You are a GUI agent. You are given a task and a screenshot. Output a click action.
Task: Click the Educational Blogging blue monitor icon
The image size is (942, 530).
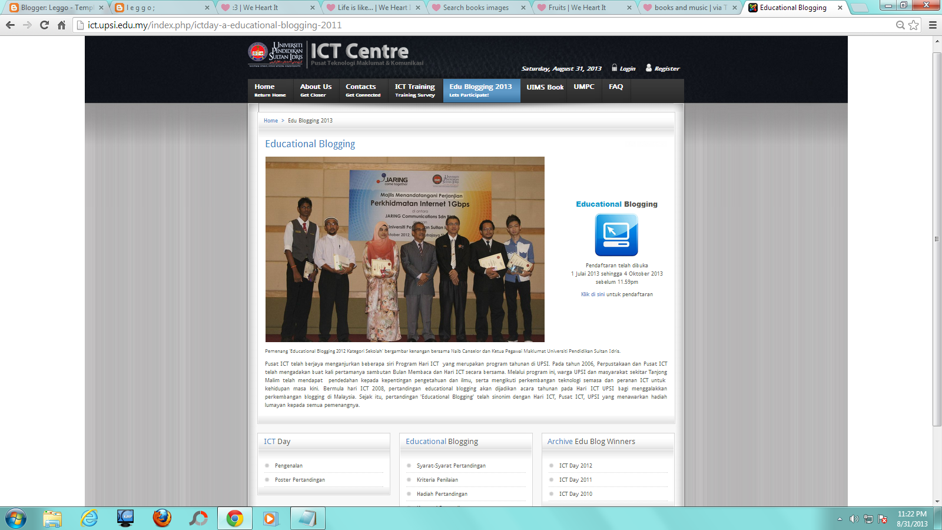click(x=616, y=235)
